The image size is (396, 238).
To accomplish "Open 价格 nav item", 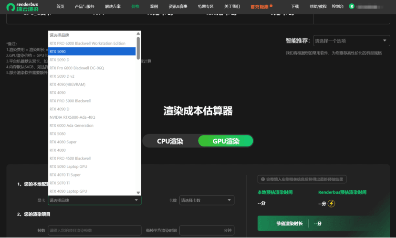I will pos(135,6).
